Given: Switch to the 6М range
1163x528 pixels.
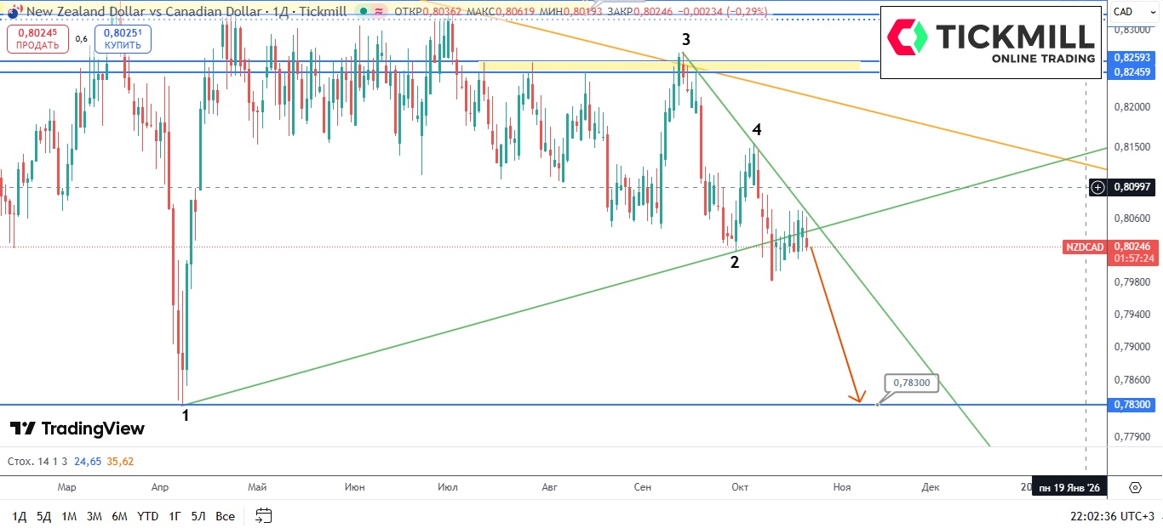Looking at the screenshot, I should pyautogui.click(x=119, y=516).
